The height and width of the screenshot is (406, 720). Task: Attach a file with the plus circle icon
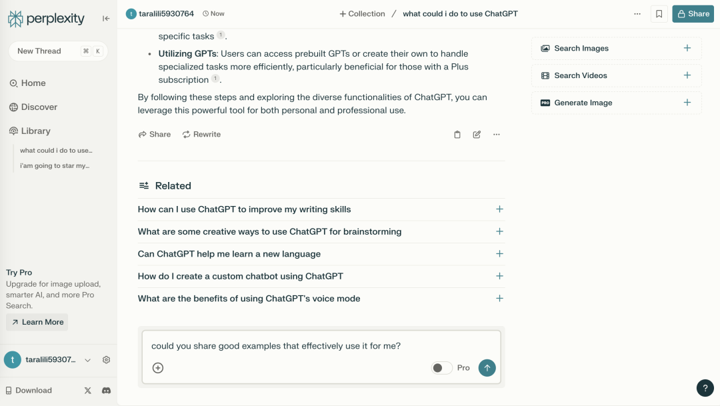158,368
